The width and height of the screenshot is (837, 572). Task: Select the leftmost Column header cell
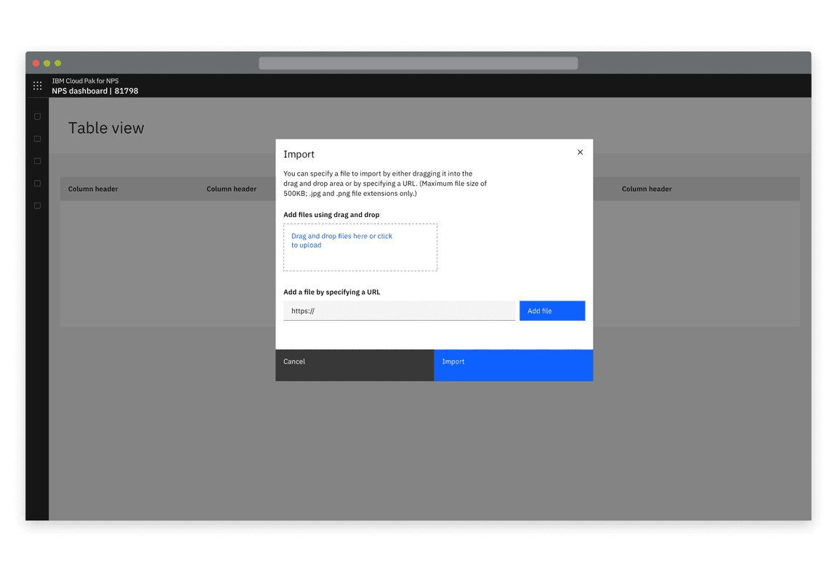93,189
